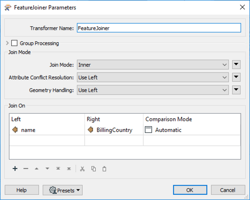Remove the selected join row
The image size is (250, 200).
(x=26, y=169)
